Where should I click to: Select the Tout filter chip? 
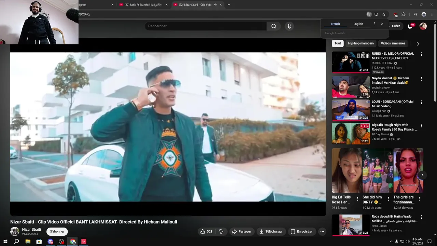[338, 43]
